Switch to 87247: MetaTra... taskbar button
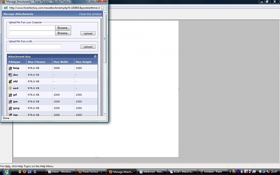The image size is (280, 175). pyautogui.click(x=183, y=171)
